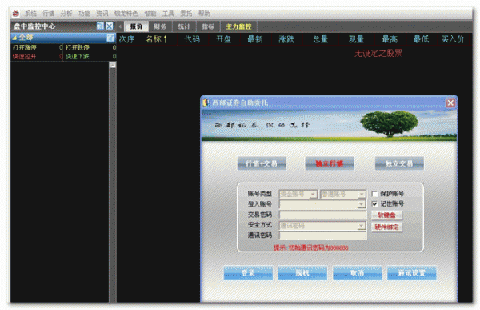Close the 盘中监控中心 panel with X icon

110,26
